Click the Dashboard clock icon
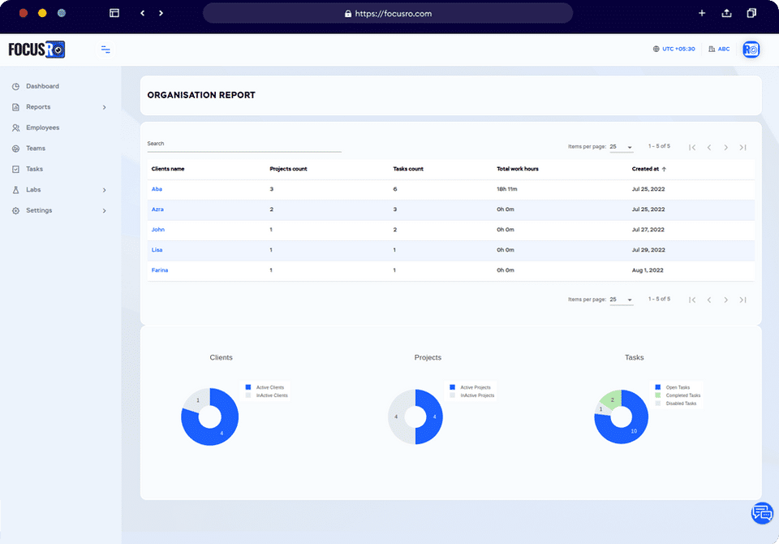This screenshot has height=544, width=779. [16, 87]
